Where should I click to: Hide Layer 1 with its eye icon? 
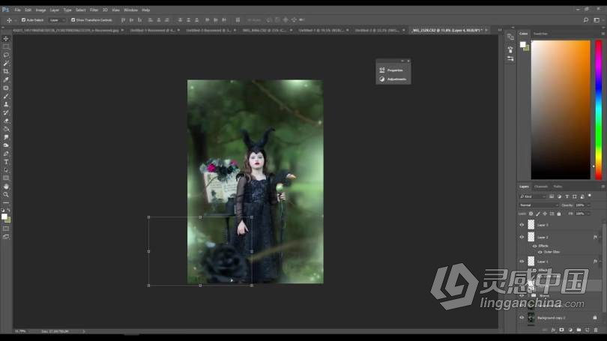pos(522,262)
